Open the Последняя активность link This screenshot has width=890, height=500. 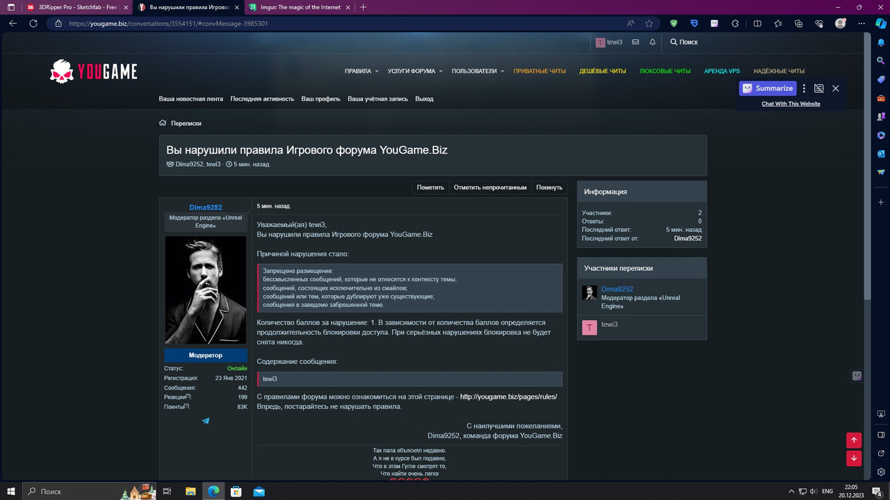pos(262,99)
